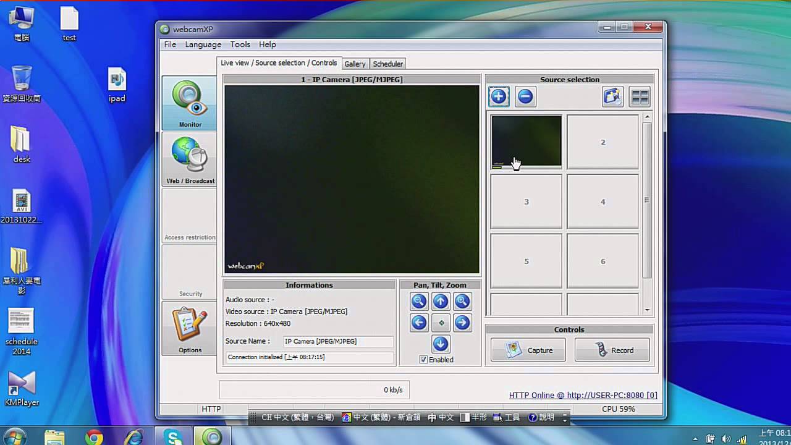Click the HTTP status bar label
This screenshot has height=445, width=791.
coord(211,409)
